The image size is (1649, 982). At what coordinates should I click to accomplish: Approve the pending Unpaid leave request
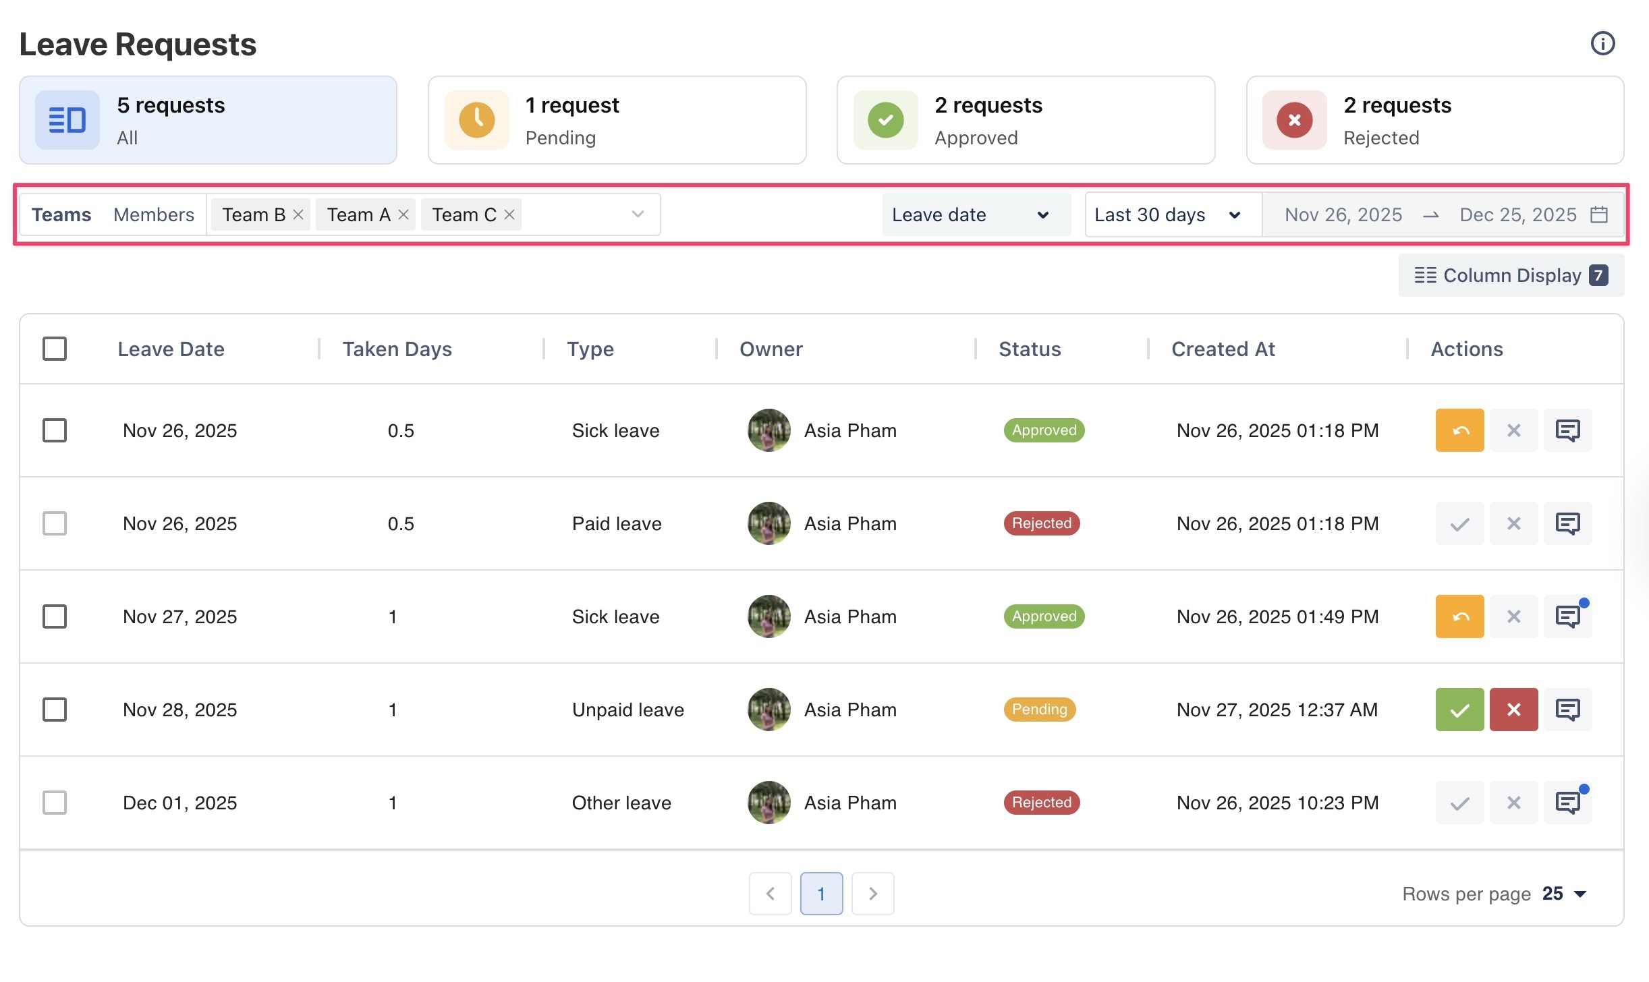coord(1459,710)
